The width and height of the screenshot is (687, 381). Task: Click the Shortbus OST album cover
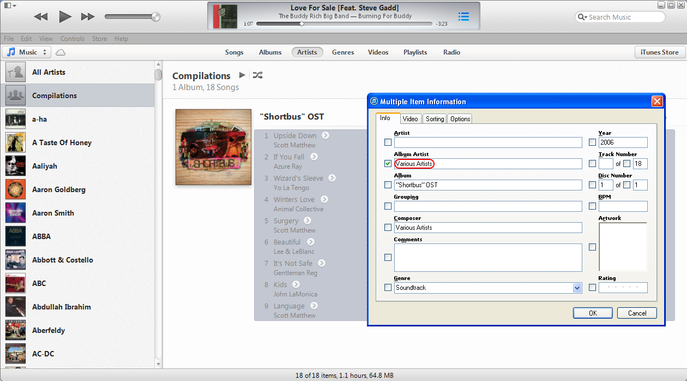coord(213,147)
